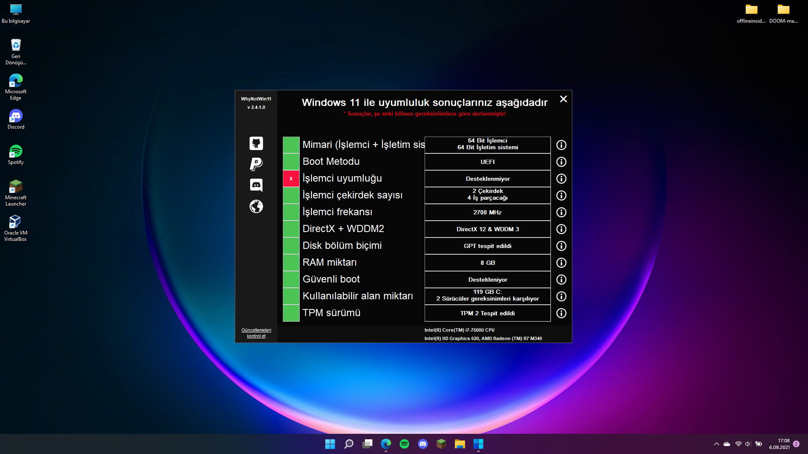The height and width of the screenshot is (454, 808).
Task: Show info for Boot Metodu row
Action: coord(561,162)
